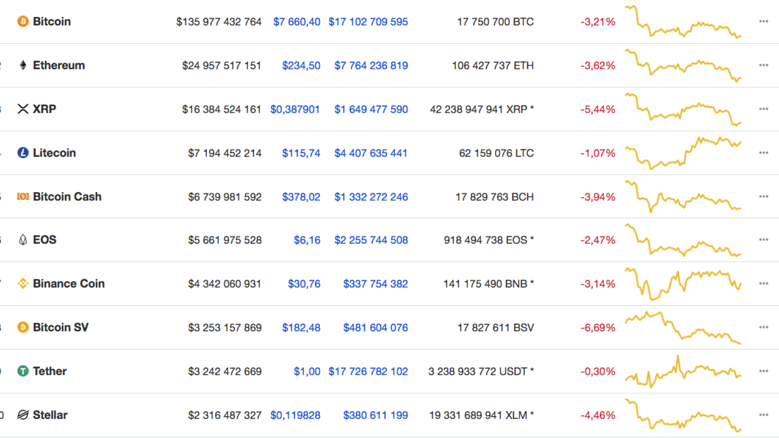Click the Bitcoin coin icon
Screen dimensions: 779x438
pos(23,21)
